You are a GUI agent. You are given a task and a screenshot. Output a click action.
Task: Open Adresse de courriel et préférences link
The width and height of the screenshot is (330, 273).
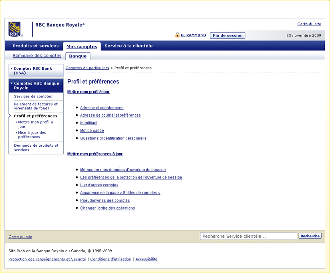[111, 115]
